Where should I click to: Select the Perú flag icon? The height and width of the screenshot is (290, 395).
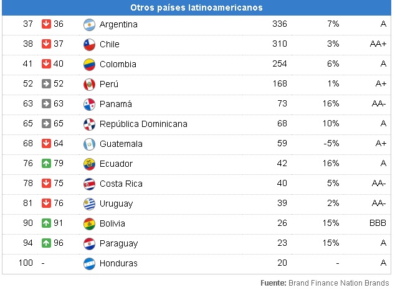89,85
